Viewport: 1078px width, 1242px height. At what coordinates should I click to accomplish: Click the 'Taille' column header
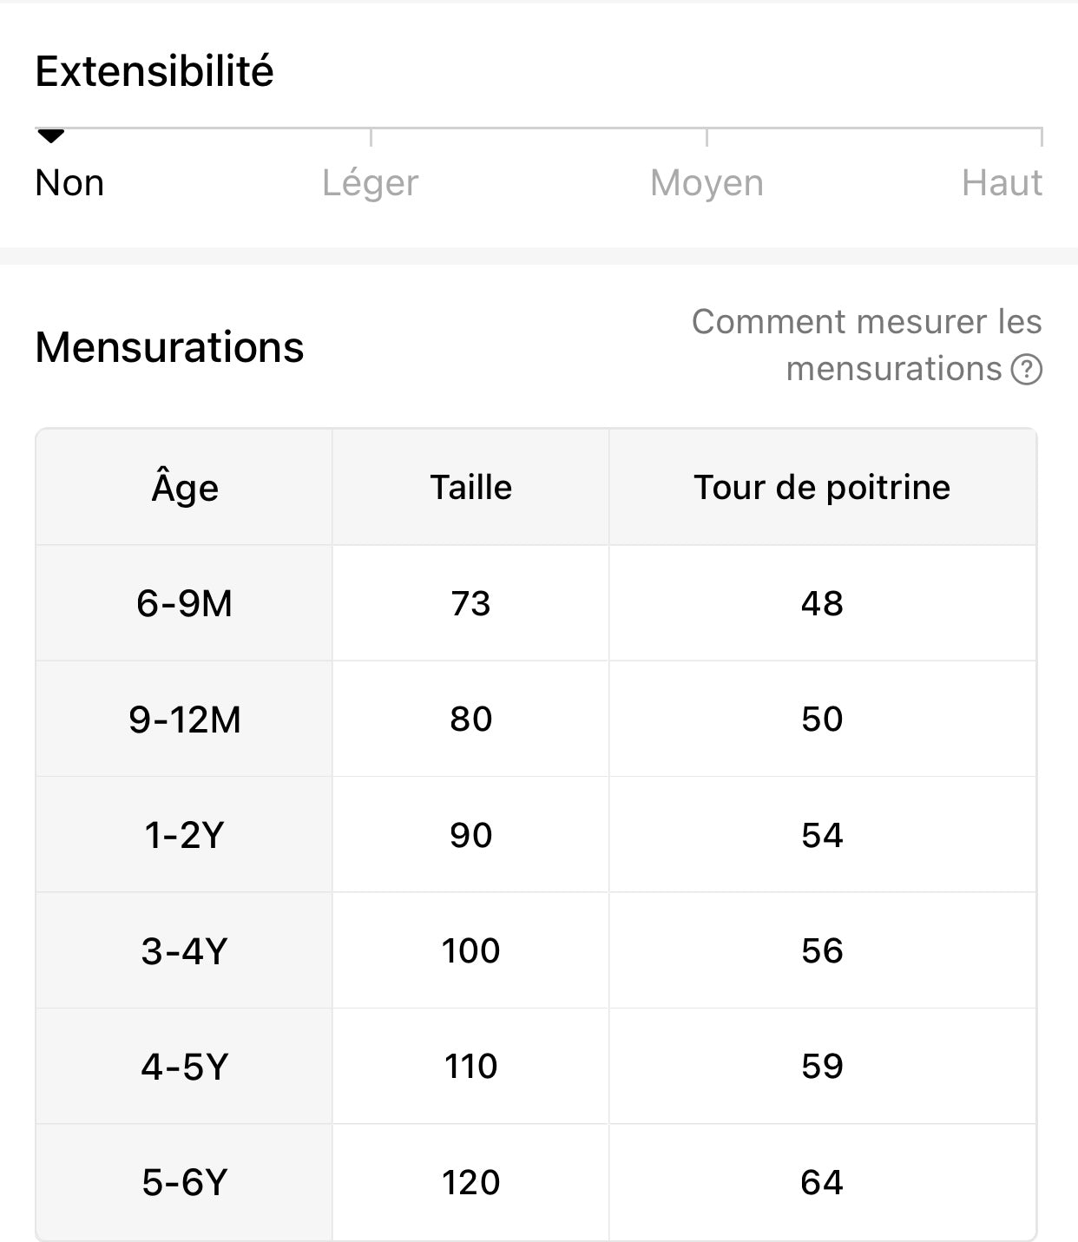point(470,488)
